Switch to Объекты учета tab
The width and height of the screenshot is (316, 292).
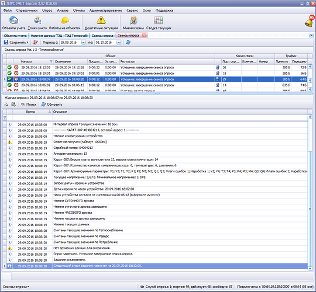pyautogui.click(x=15, y=36)
